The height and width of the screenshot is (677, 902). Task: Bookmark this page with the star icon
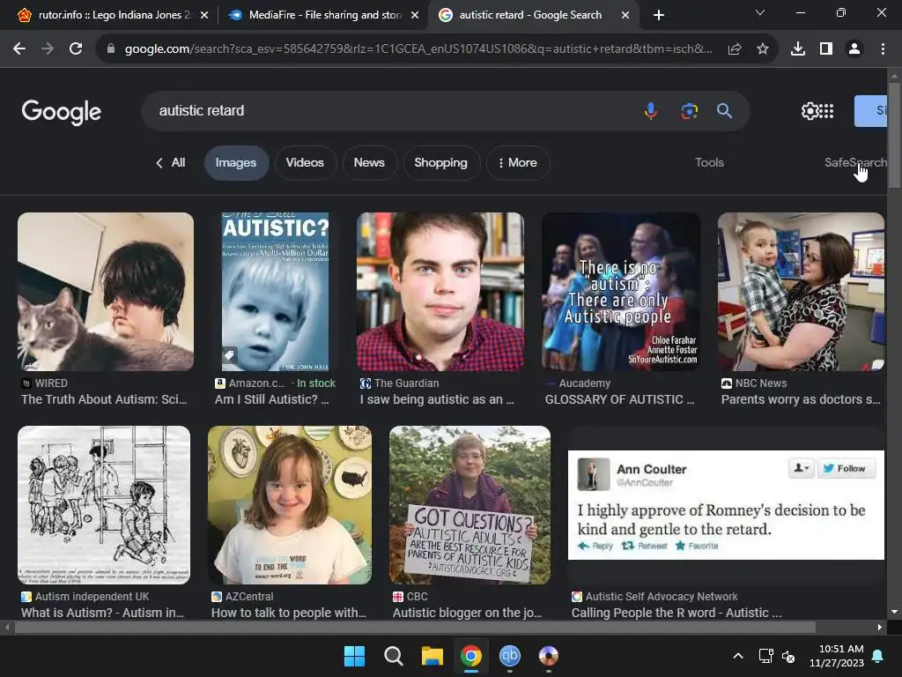763,49
